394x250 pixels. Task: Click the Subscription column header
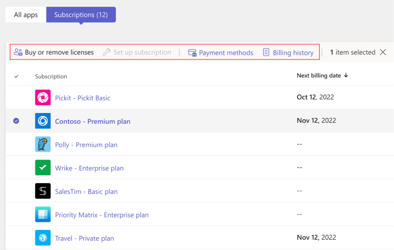tap(51, 76)
